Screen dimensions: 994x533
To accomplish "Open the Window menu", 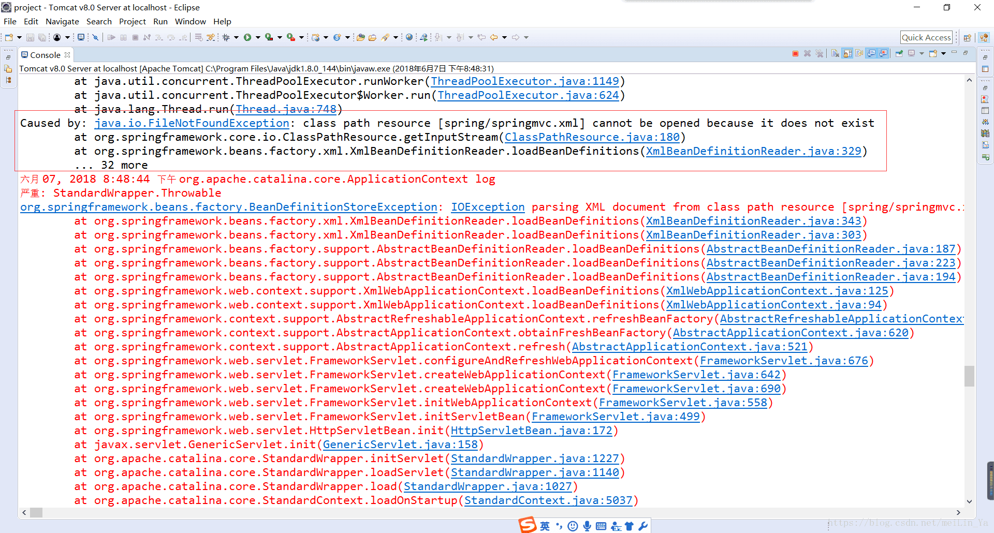I will pos(190,21).
